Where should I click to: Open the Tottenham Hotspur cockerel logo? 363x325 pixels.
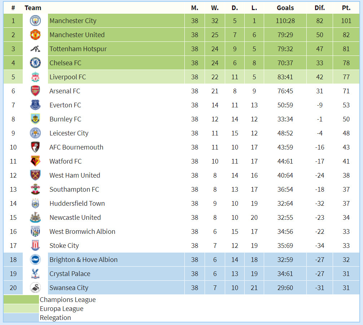(35, 49)
